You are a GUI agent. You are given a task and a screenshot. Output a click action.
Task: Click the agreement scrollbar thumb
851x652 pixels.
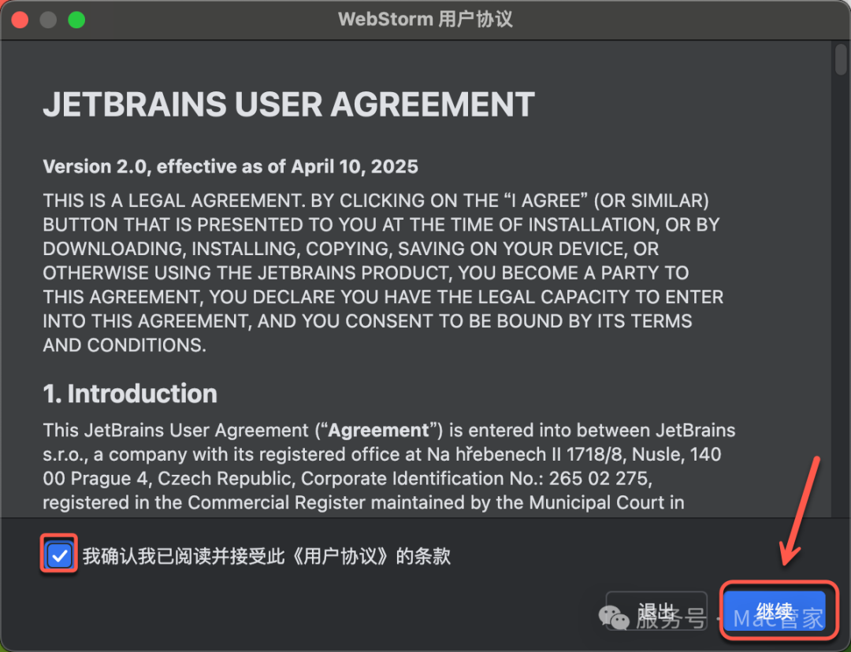point(841,60)
